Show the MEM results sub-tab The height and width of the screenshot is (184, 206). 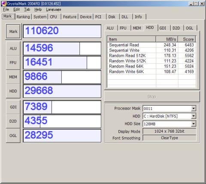137,28
